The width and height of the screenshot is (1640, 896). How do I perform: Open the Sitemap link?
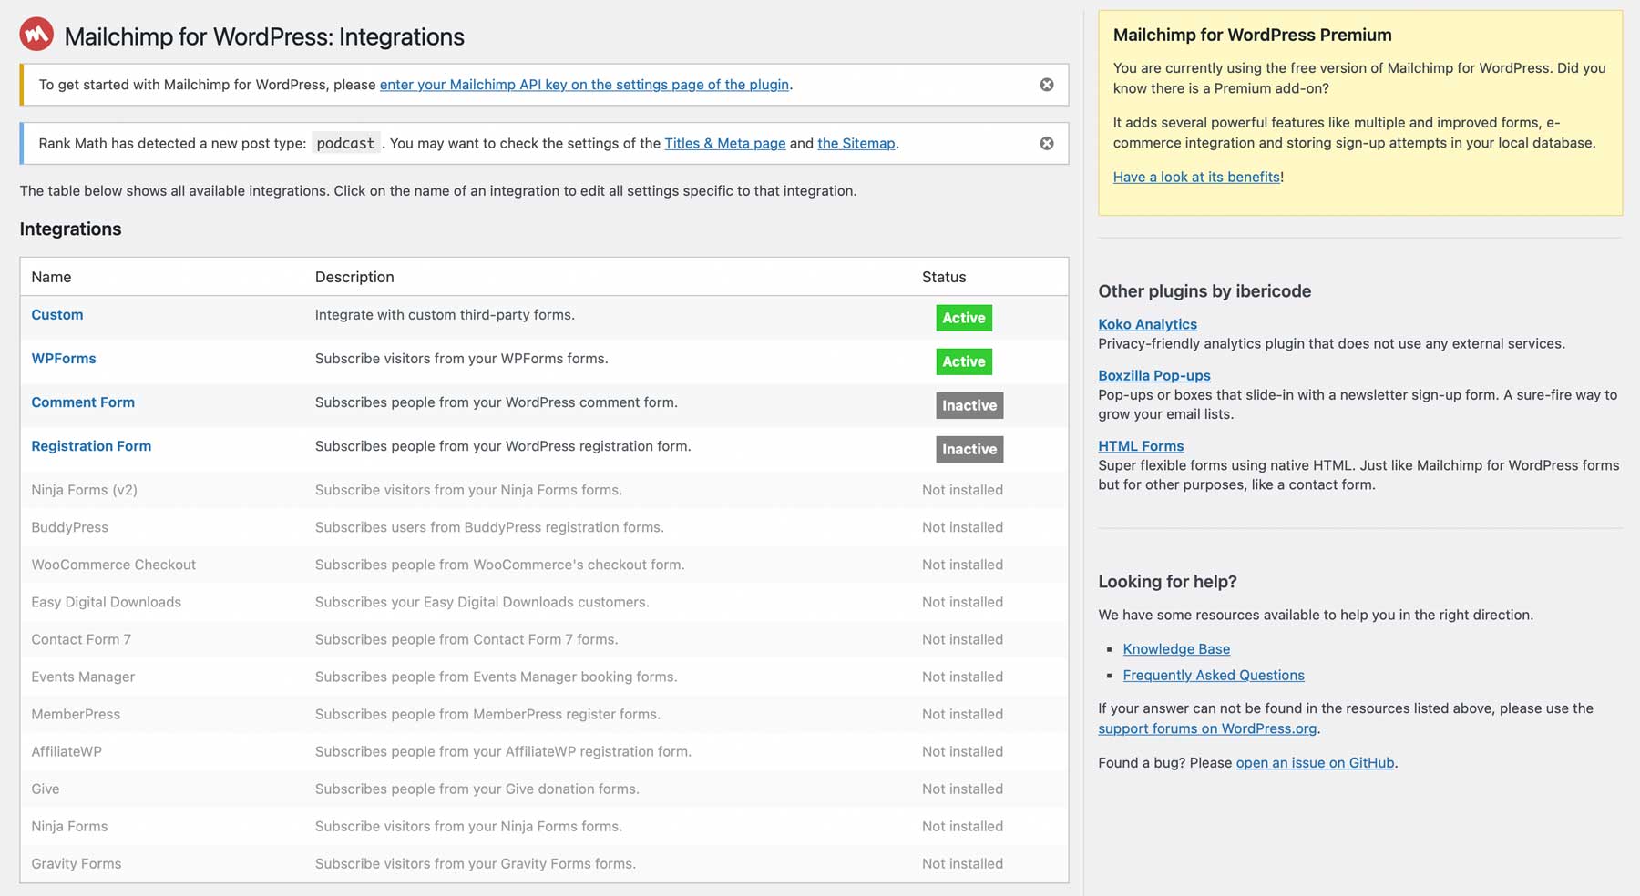[856, 143]
